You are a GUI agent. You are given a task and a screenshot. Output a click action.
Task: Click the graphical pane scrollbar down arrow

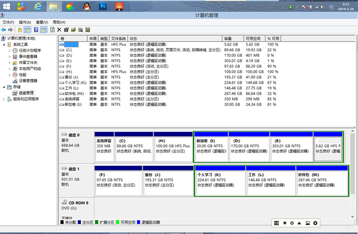pyautogui.click(x=353, y=217)
